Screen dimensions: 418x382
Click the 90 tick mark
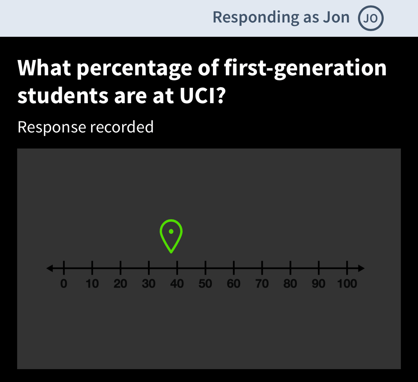pos(319,268)
